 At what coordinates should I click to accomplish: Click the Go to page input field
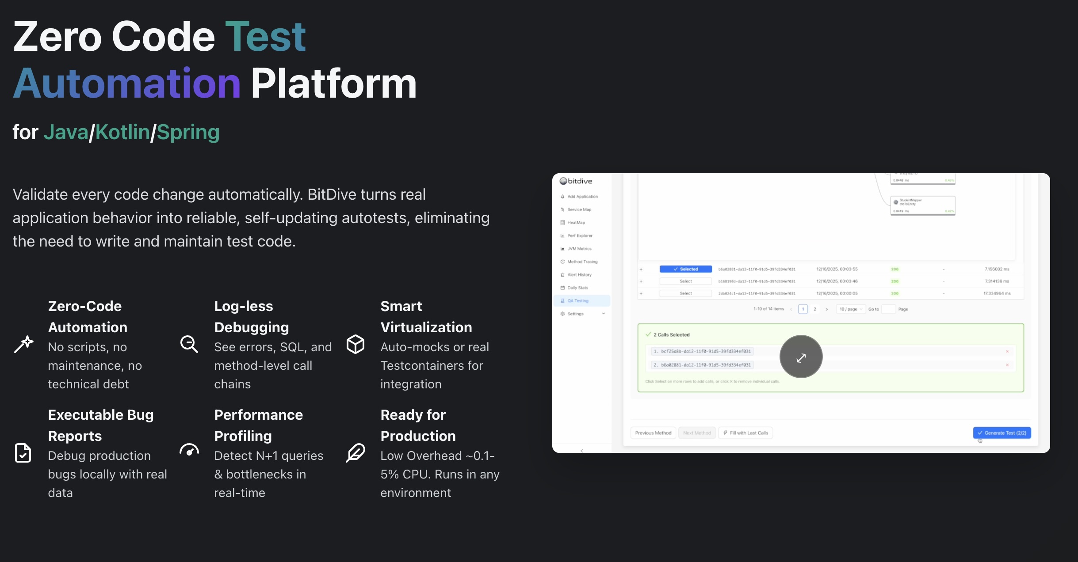point(888,309)
